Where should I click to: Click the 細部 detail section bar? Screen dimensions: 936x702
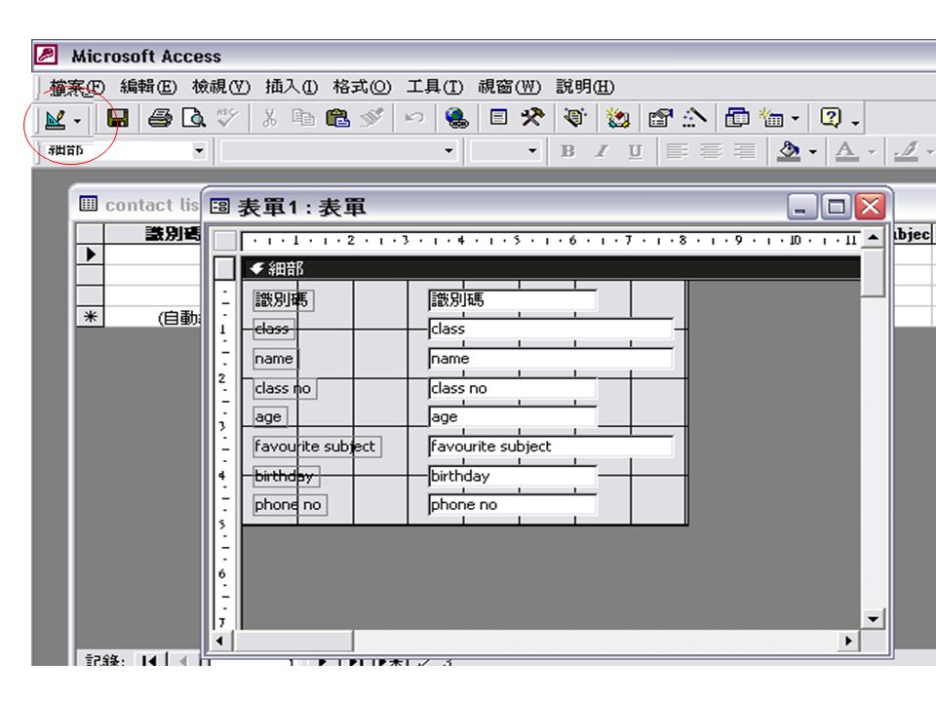(x=551, y=268)
